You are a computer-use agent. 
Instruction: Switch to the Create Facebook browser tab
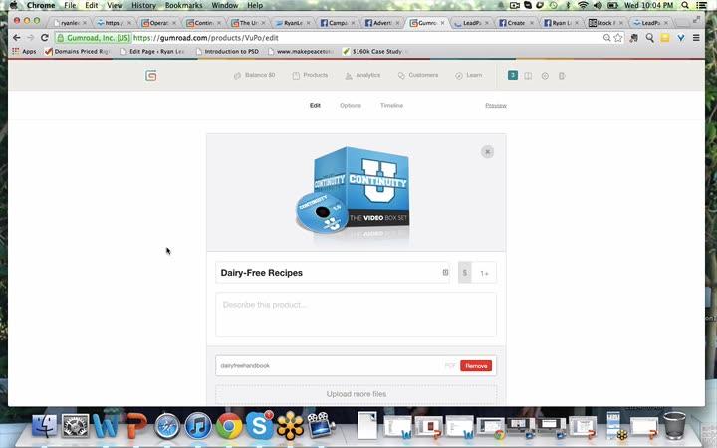pos(516,22)
